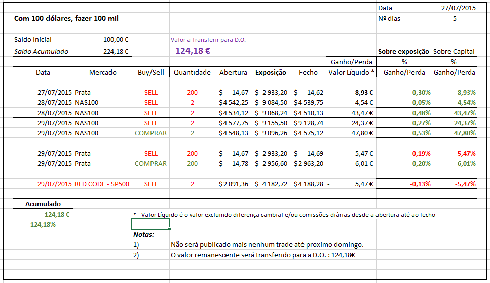Click the 'RED CODE - SP500' market cell
The height and width of the screenshot is (283, 490).
pos(102,184)
